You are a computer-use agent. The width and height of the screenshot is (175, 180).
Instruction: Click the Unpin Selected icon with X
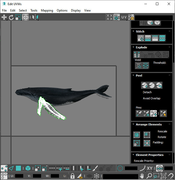tap(146, 113)
